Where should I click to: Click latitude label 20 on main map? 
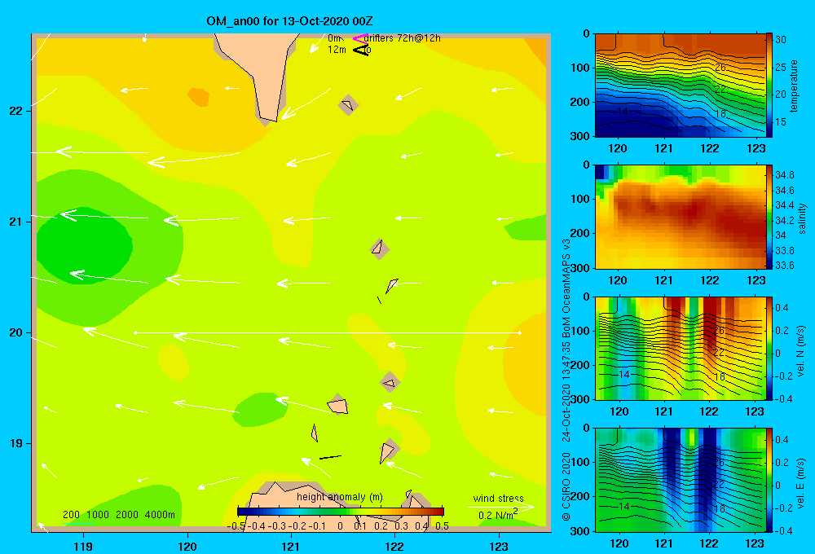pos(15,332)
